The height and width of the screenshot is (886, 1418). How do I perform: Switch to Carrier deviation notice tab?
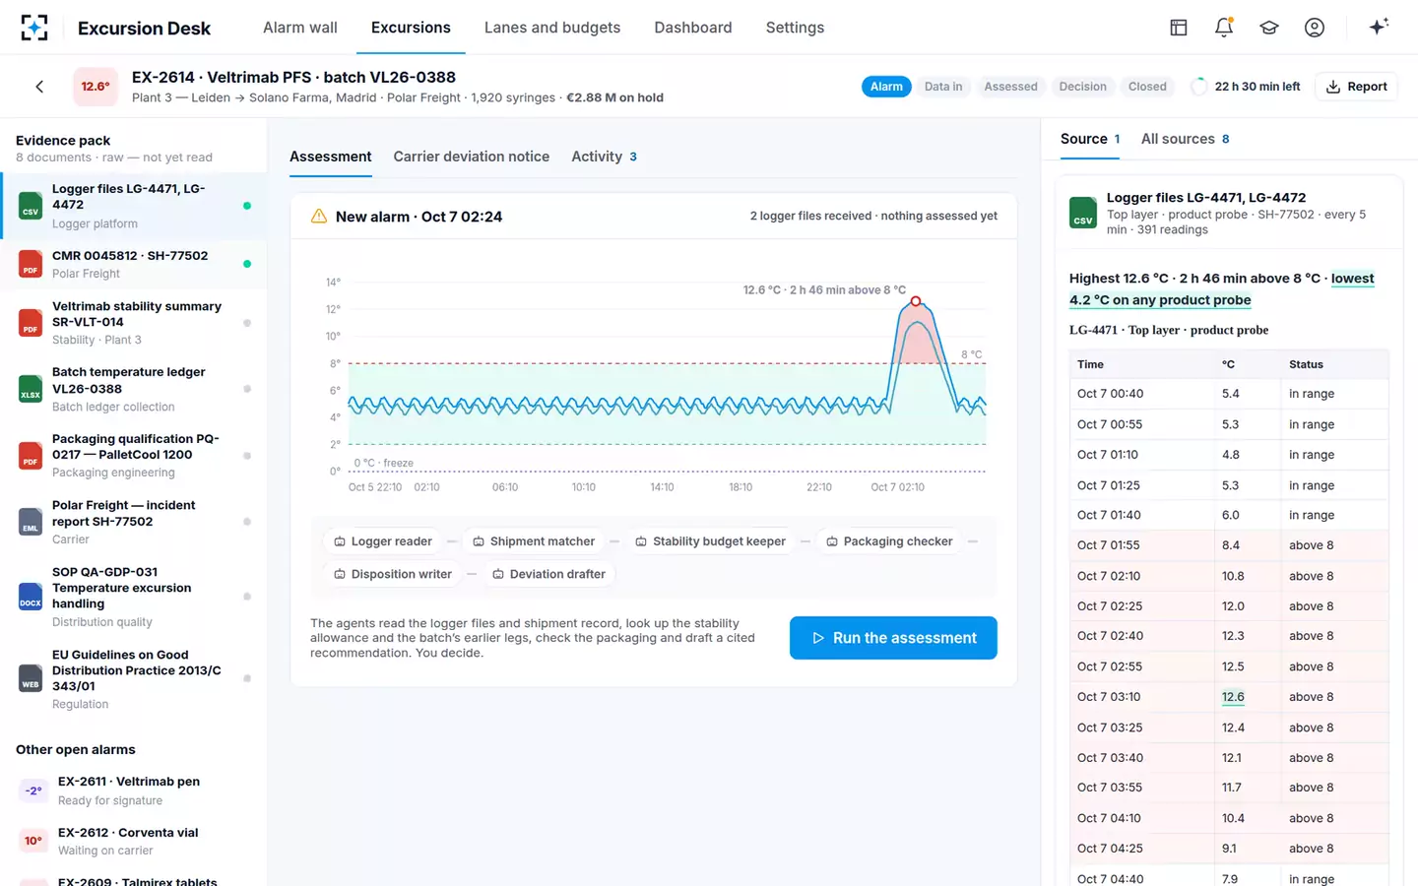pyautogui.click(x=472, y=157)
